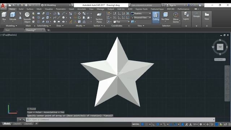Click the Polysolid icon beside Extrude
Viewport: 231px width, 130px height.
[20, 14]
